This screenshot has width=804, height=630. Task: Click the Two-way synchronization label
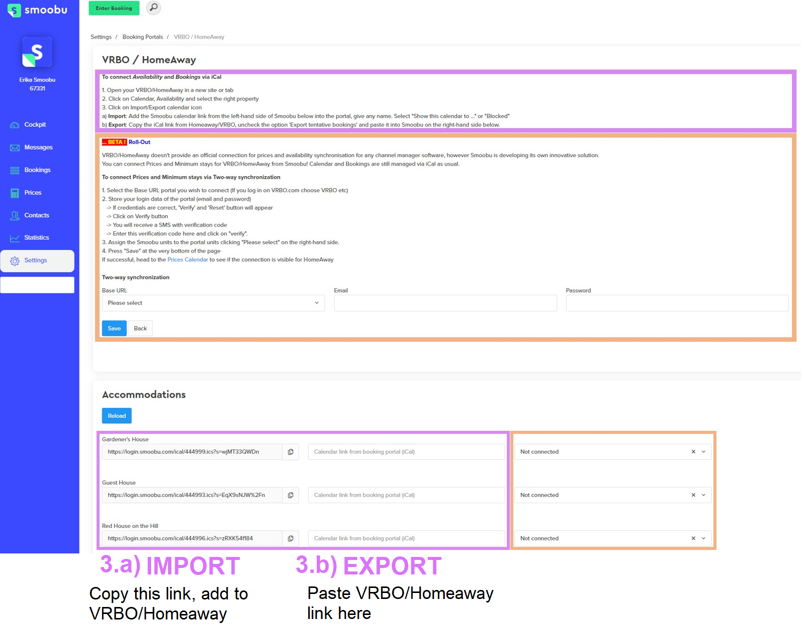click(x=136, y=278)
